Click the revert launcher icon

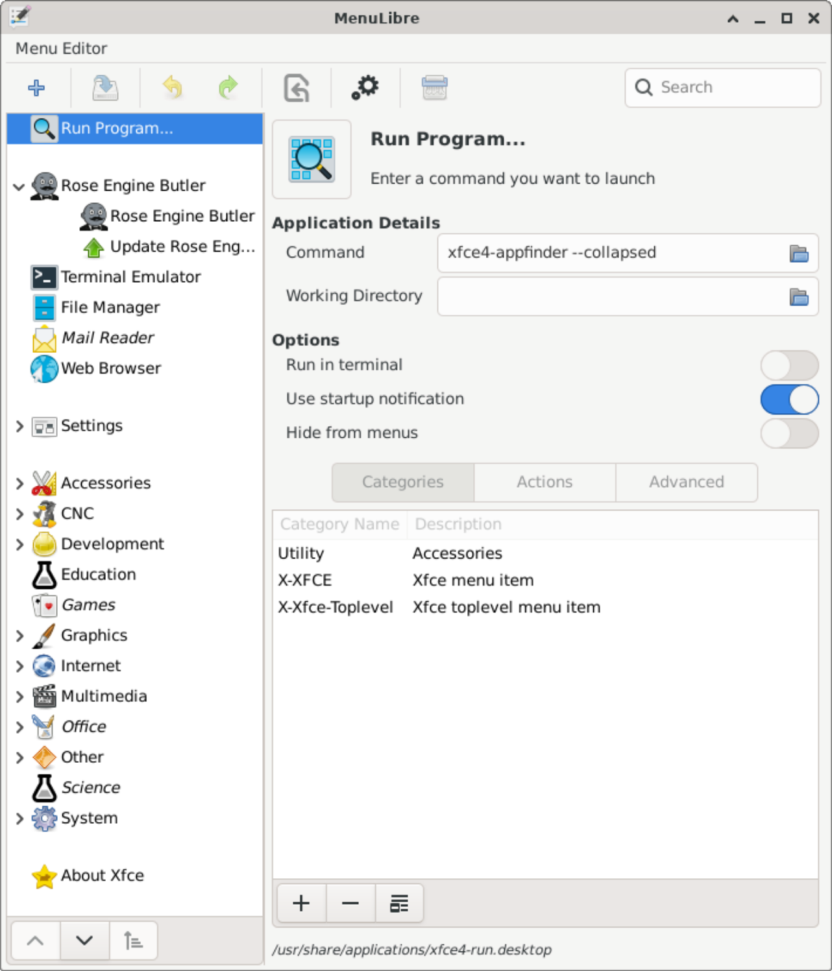[297, 88]
